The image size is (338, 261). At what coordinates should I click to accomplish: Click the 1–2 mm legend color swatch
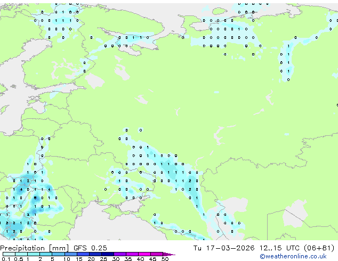coord(34,254)
